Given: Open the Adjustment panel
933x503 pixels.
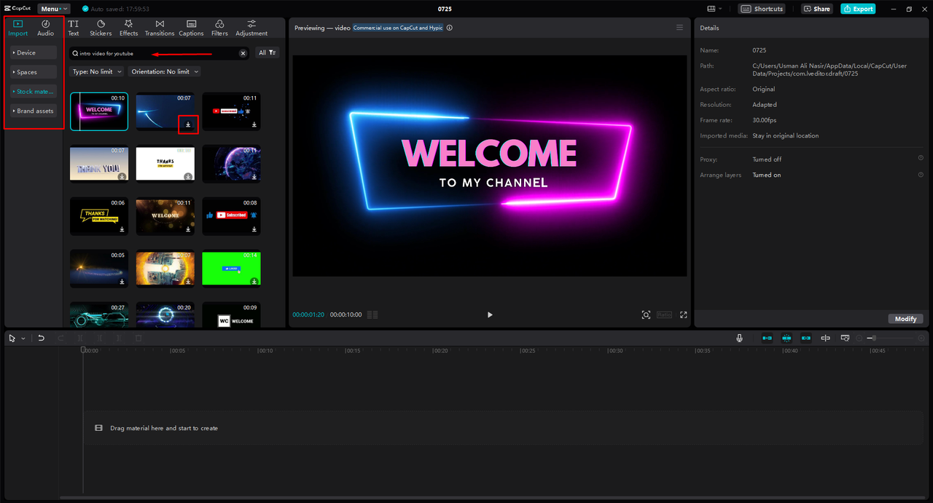Looking at the screenshot, I should coord(251,28).
